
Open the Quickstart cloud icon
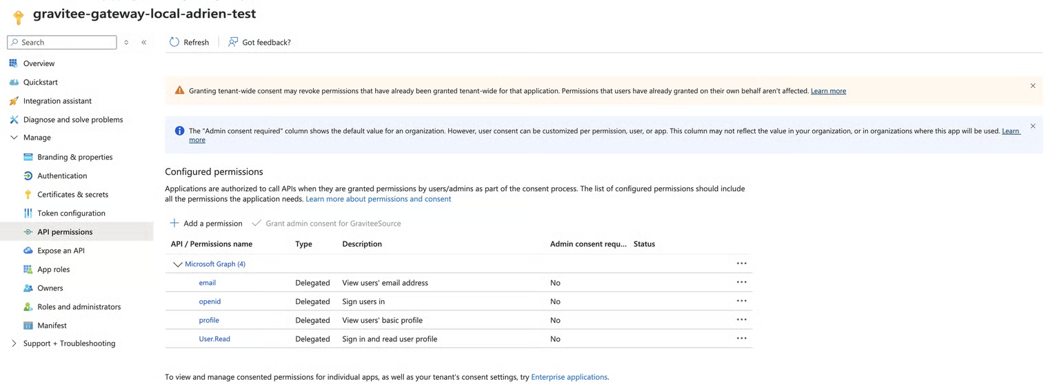click(14, 82)
